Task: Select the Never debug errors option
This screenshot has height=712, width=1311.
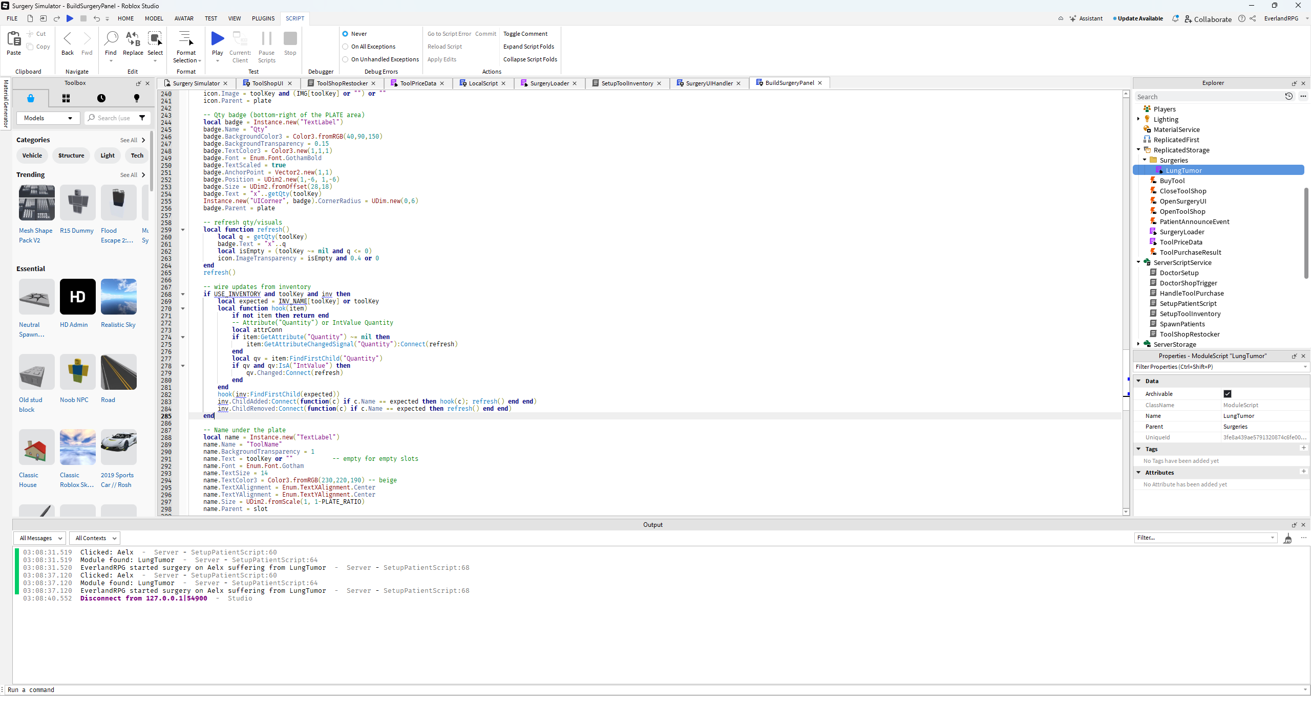Action: click(x=345, y=34)
